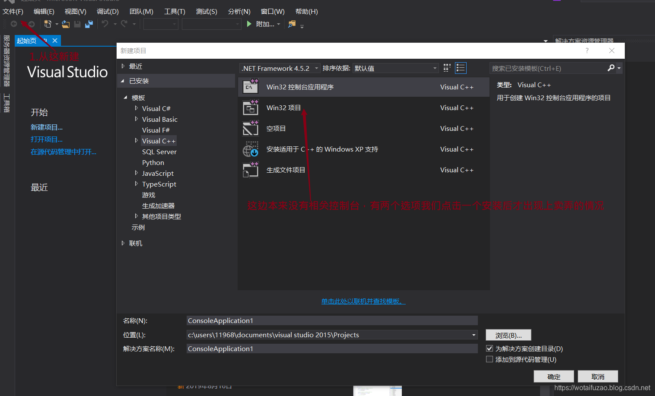Click the Win32 console application template icon

(251, 86)
